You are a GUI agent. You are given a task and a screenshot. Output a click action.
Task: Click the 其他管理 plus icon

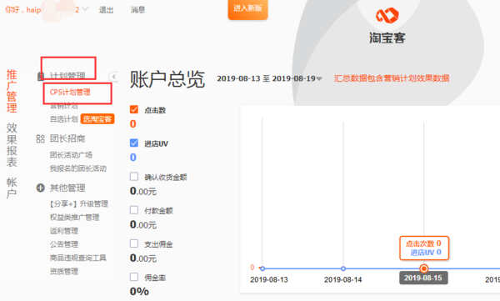coord(41,188)
